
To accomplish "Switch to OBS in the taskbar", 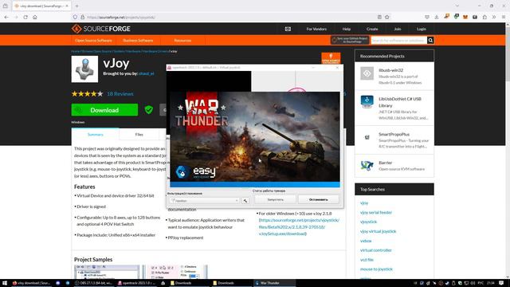I will (94, 283).
